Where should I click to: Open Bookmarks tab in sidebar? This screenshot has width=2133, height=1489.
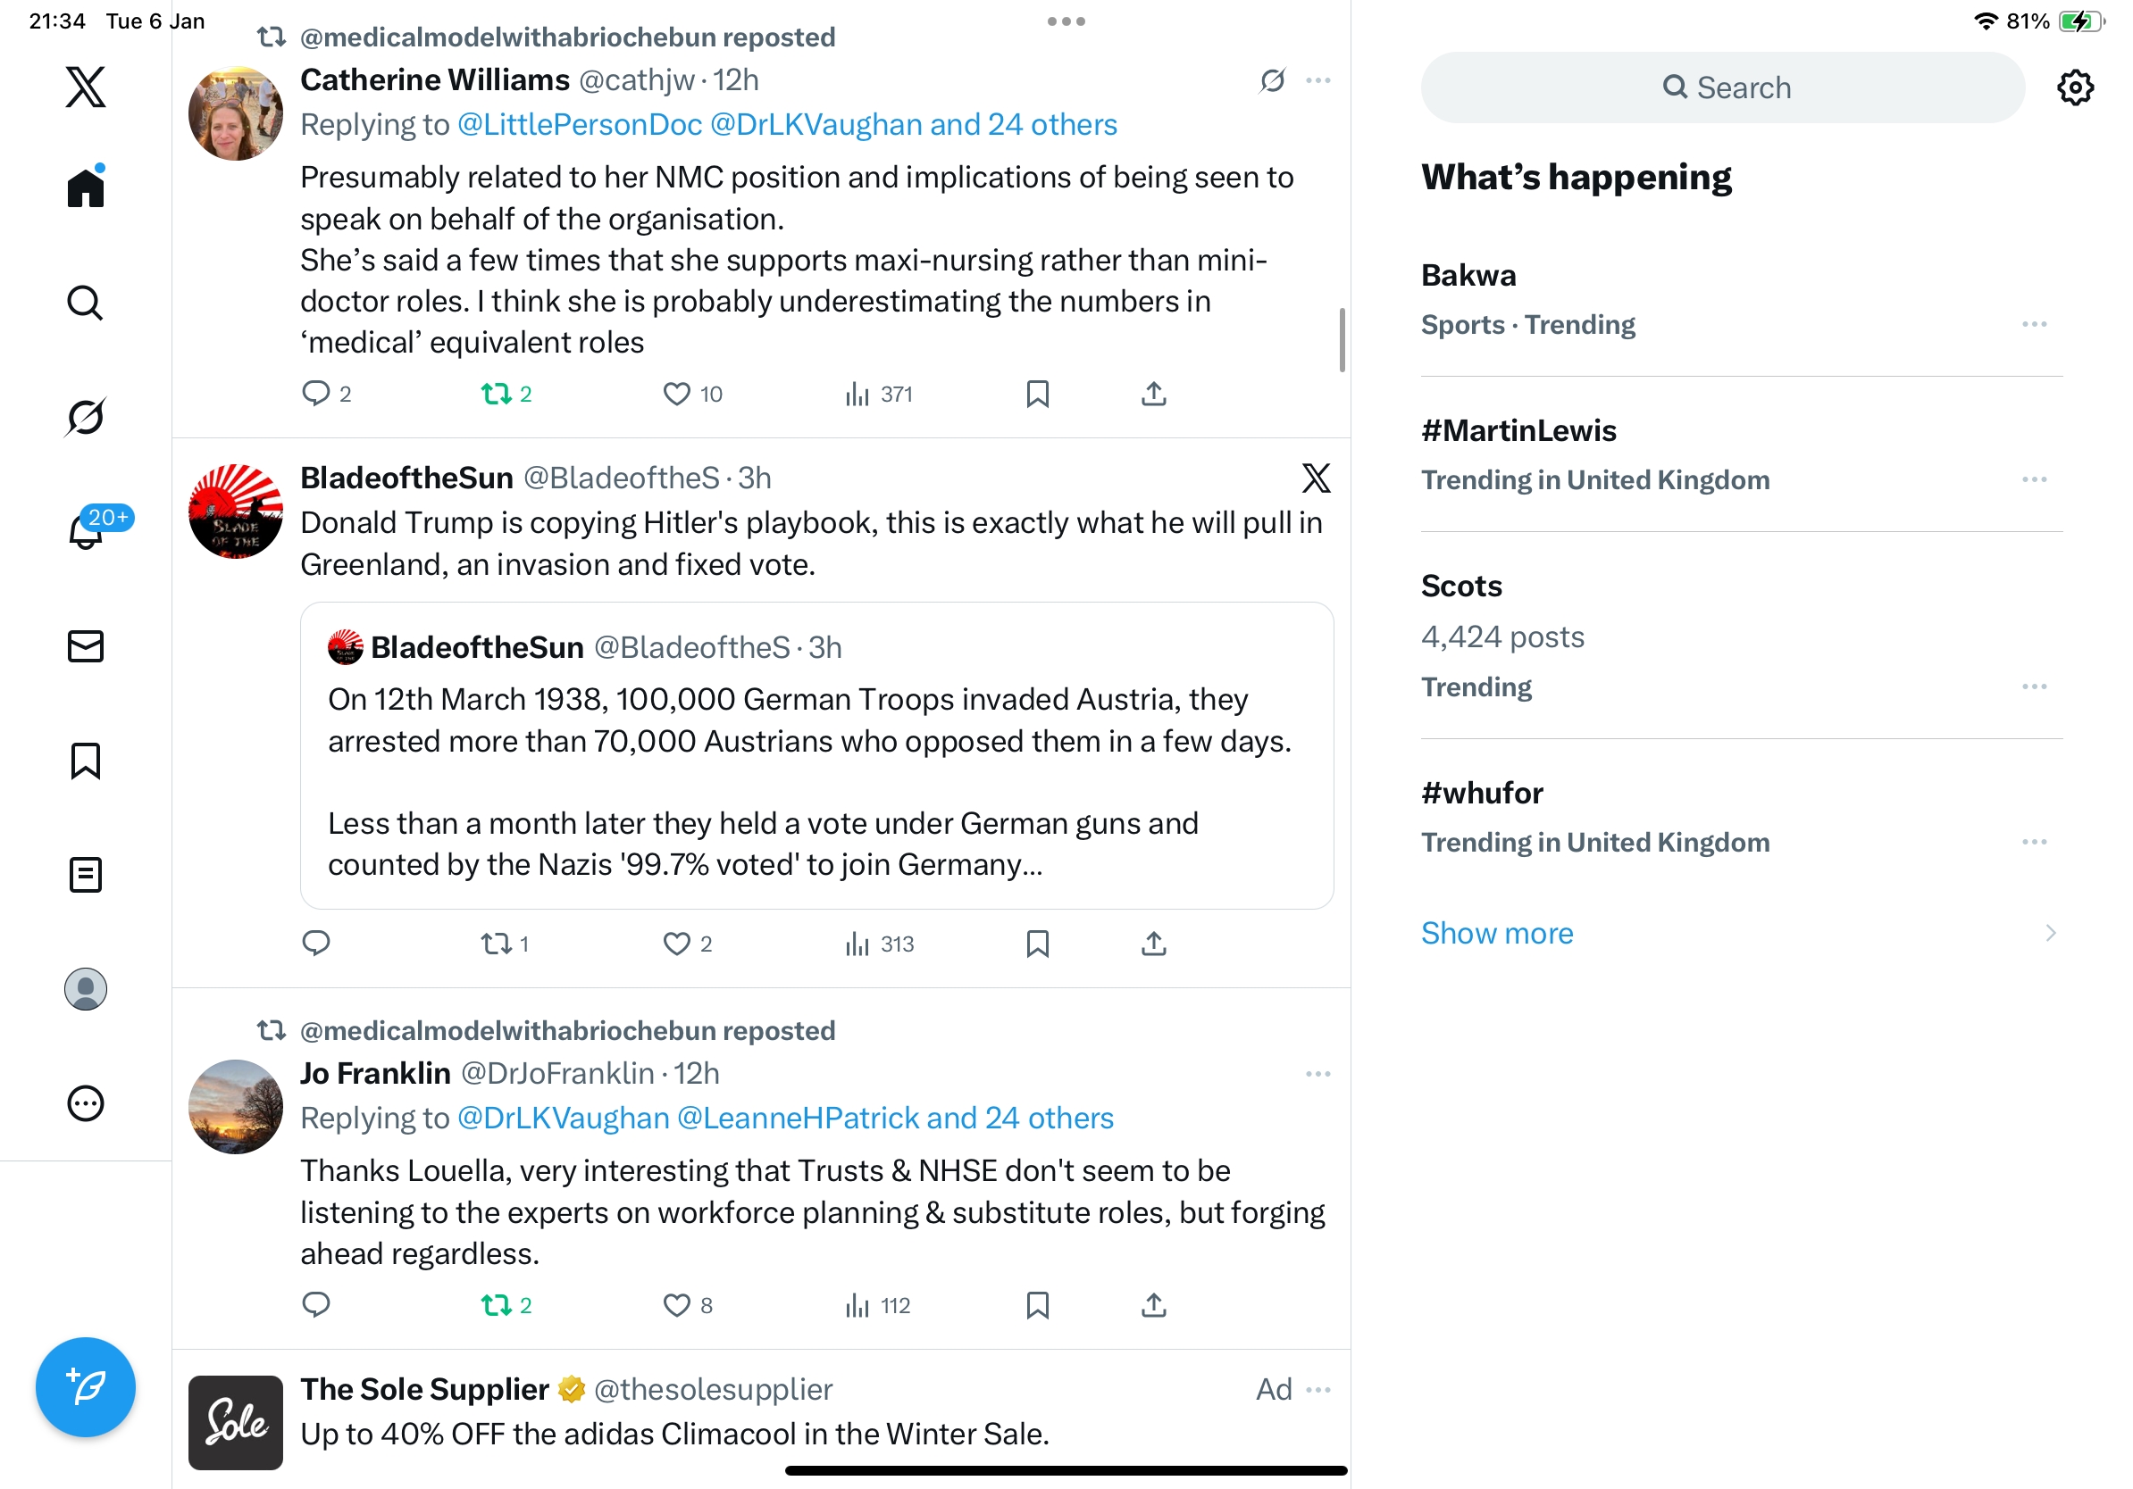point(86,761)
